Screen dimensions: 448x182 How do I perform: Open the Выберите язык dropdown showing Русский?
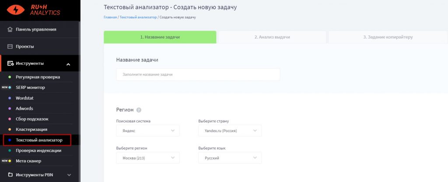tap(230, 157)
